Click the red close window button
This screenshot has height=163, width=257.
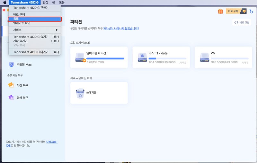point(4,10)
